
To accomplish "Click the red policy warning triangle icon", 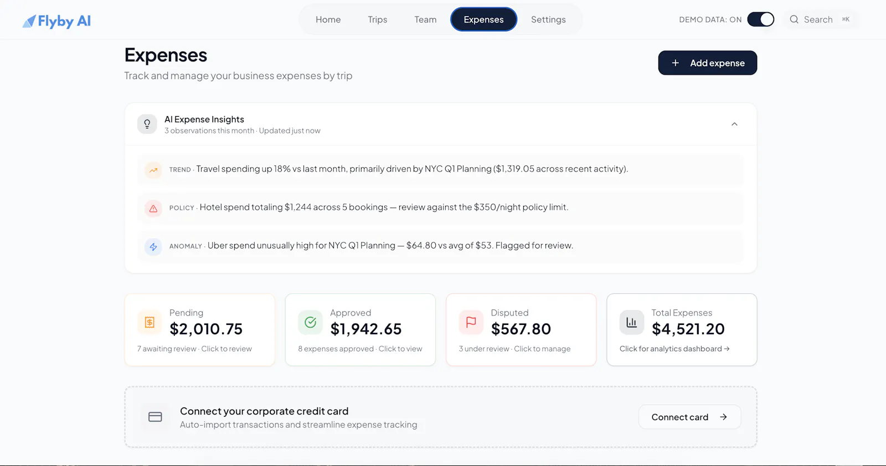I will (153, 208).
